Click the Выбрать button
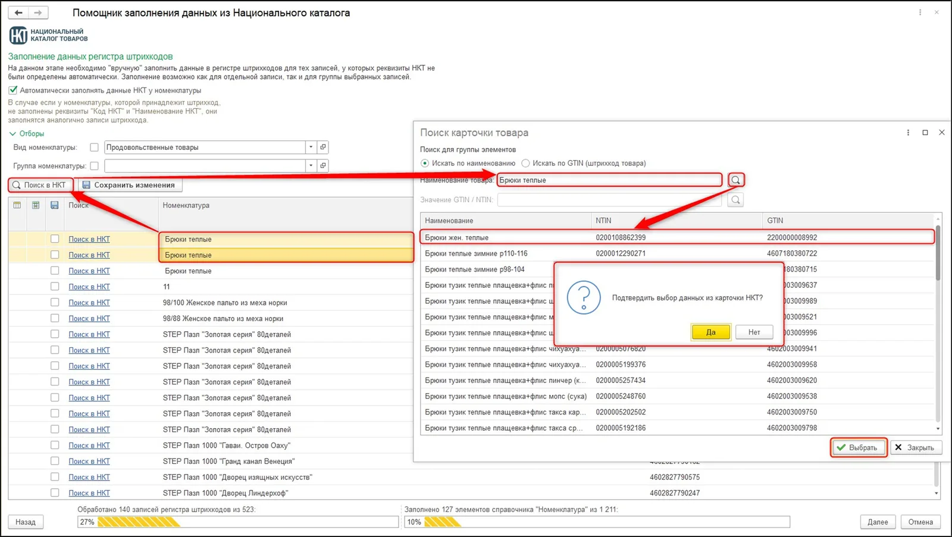The image size is (952, 537). pyautogui.click(x=858, y=447)
